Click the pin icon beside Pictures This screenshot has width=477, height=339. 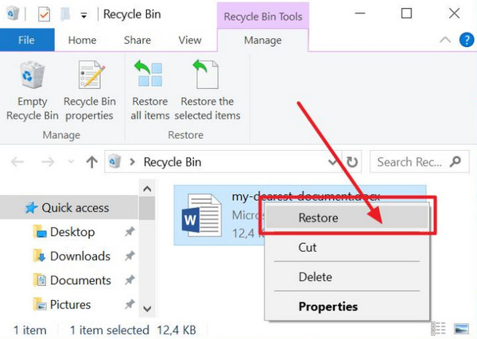pos(130,304)
